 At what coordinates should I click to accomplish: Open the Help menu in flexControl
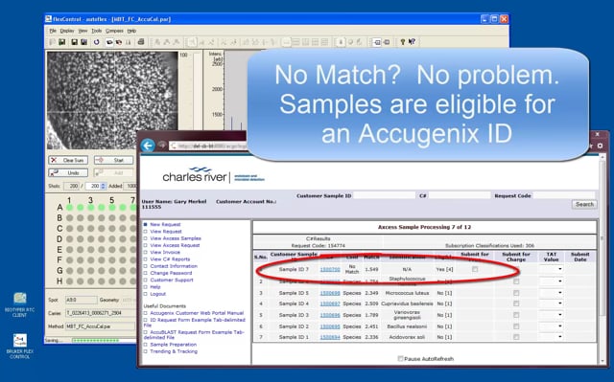(x=131, y=31)
